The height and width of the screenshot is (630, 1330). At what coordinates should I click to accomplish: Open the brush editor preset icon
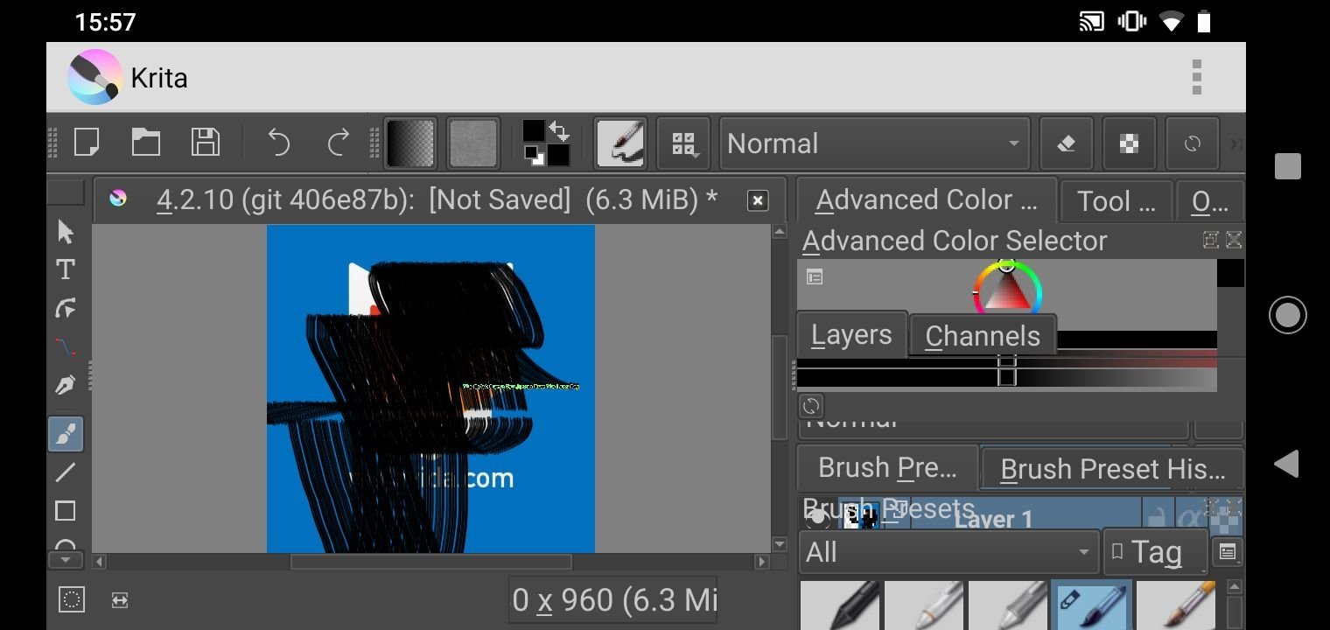tap(620, 143)
